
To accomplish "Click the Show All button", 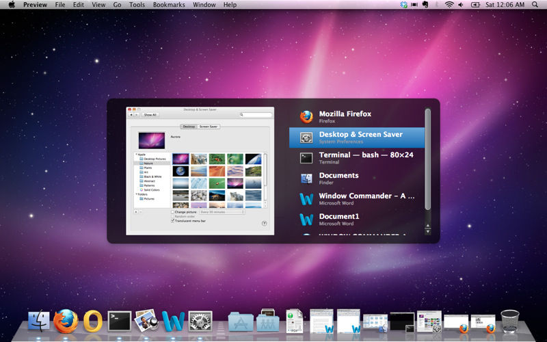I will tap(150, 115).
